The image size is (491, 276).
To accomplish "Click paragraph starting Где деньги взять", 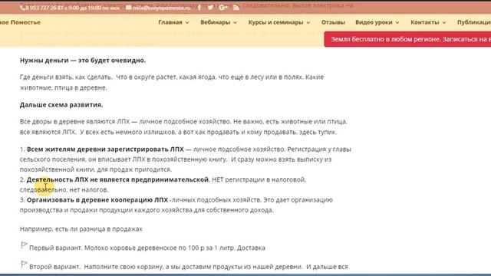I will 172,82.
